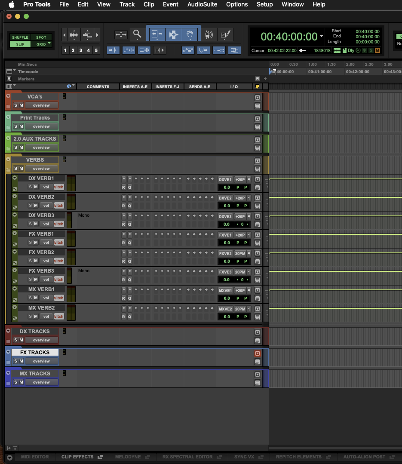402x464 pixels.
Task: Select the Zoomer tool
Action: pyautogui.click(x=137, y=34)
